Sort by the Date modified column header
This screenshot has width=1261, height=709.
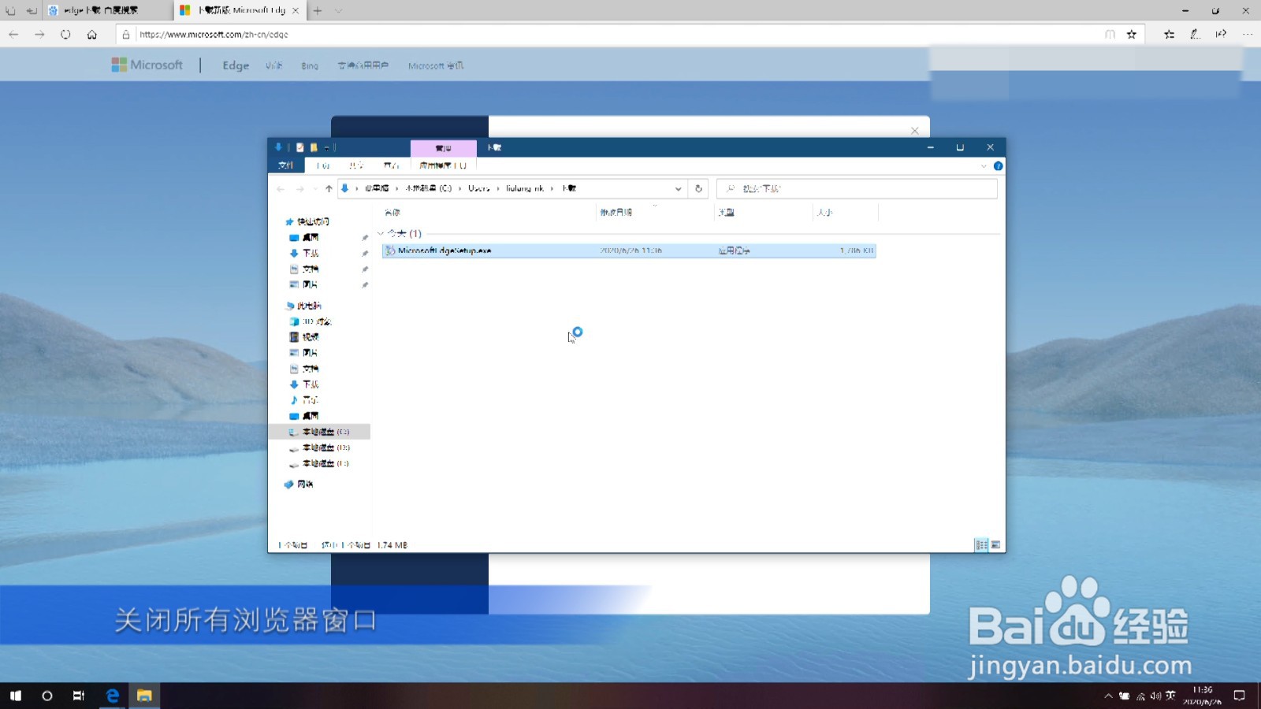(x=616, y=213)
